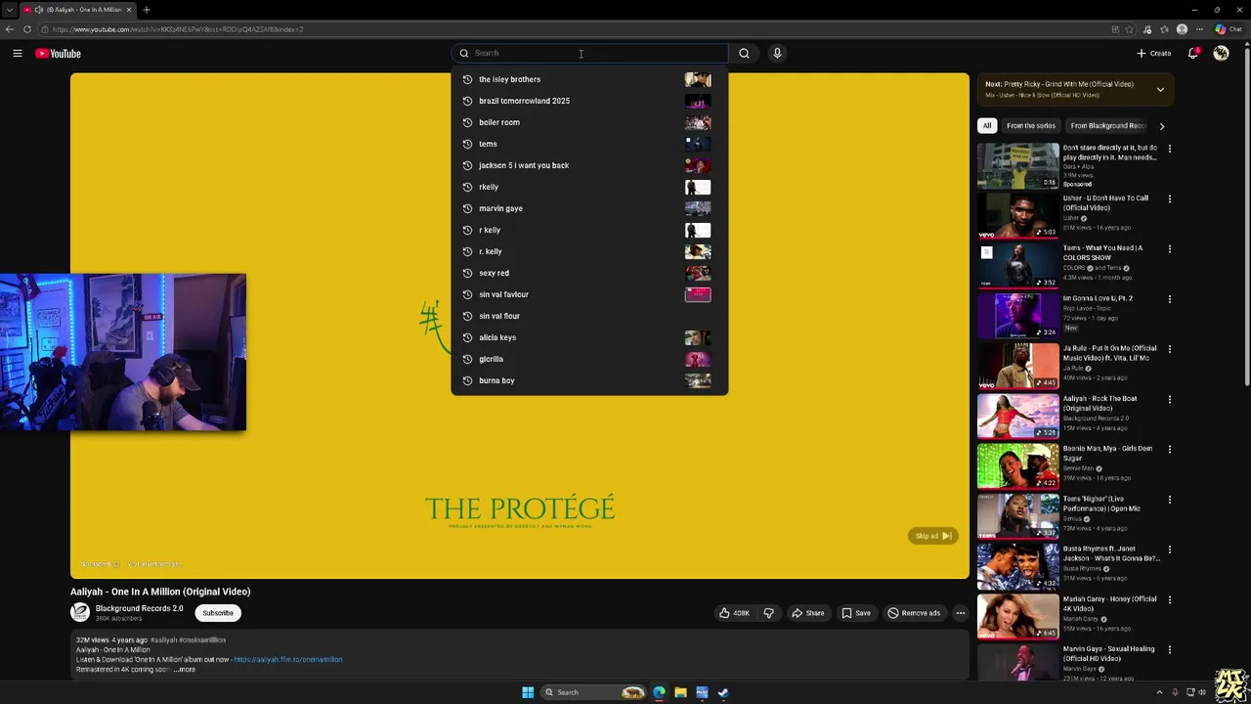Open the tab actions dropdown

click(x=9, y=10)
